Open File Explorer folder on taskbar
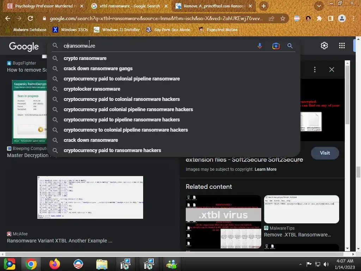 102,264
